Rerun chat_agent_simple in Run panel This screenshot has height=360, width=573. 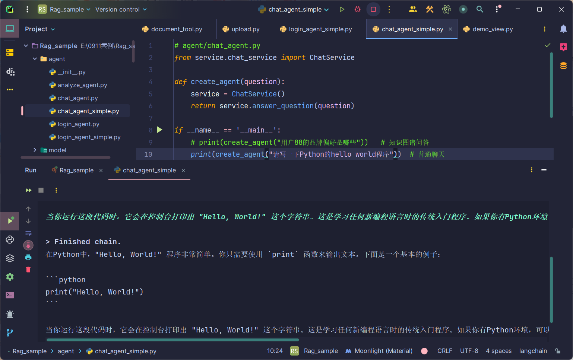[29, 190]
